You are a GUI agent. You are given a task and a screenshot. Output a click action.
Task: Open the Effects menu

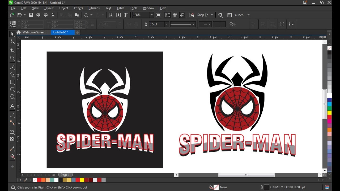(x=78, y=8)
